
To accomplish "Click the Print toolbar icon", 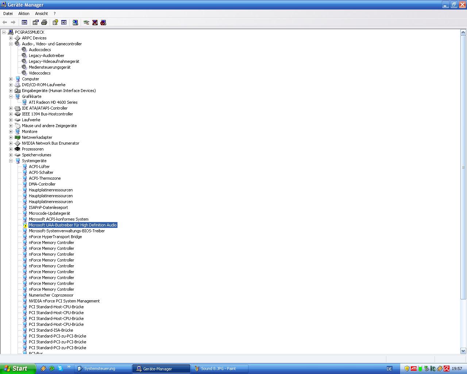I will (x=44, y=22).
